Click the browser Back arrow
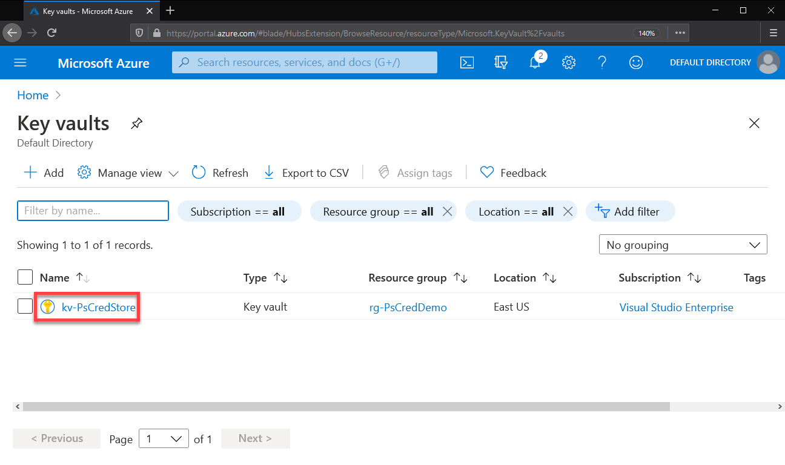785x465 pixels. coord(13,33)
